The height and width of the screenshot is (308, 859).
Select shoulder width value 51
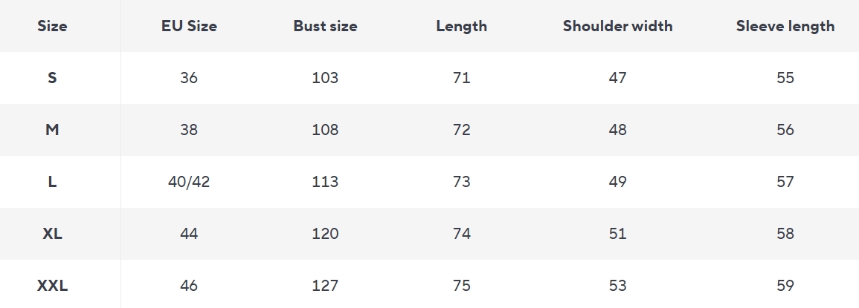[x=617, y=234]
